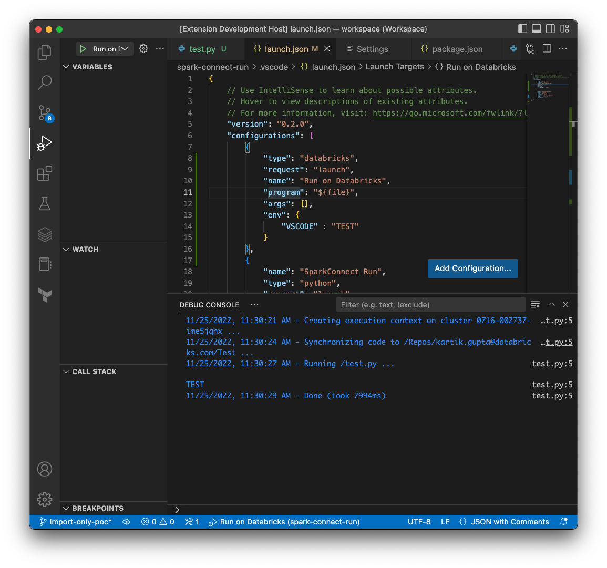Click Python icon in editor title actions

pos(513,49)
